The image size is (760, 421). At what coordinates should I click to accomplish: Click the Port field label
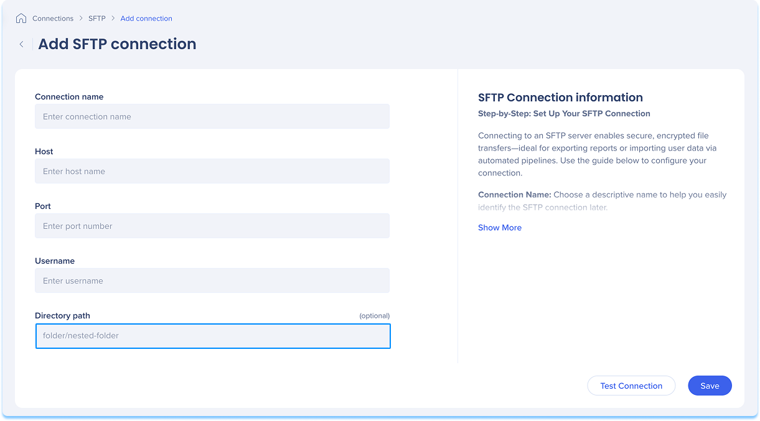point(43,206)
